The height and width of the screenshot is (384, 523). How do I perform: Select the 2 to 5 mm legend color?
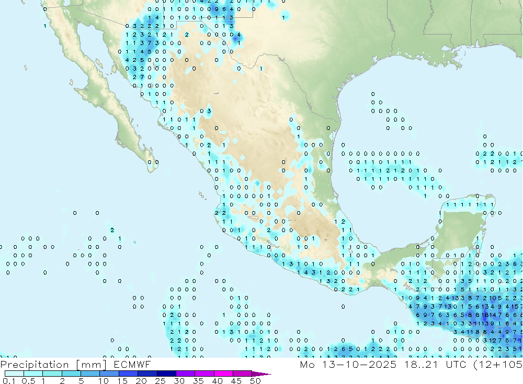[71, 374]
